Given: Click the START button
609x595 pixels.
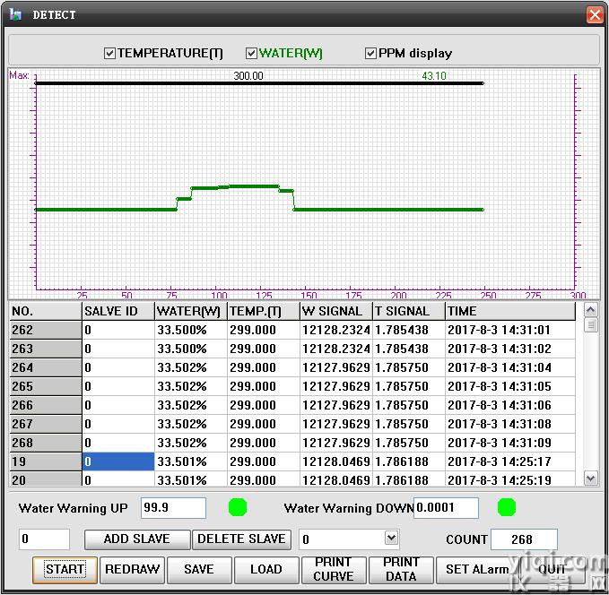Looking at the screenshot, I should (65, 569).
